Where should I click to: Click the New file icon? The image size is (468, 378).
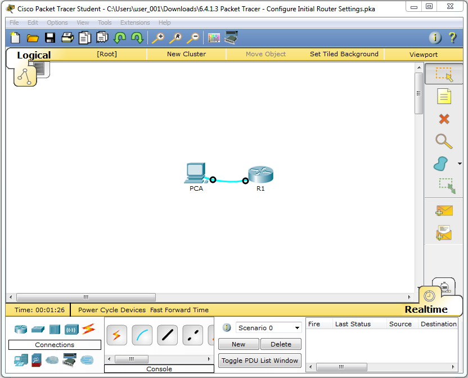(15, 38)
